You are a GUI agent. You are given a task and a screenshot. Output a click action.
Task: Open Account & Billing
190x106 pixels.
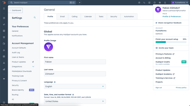point(163,58)
